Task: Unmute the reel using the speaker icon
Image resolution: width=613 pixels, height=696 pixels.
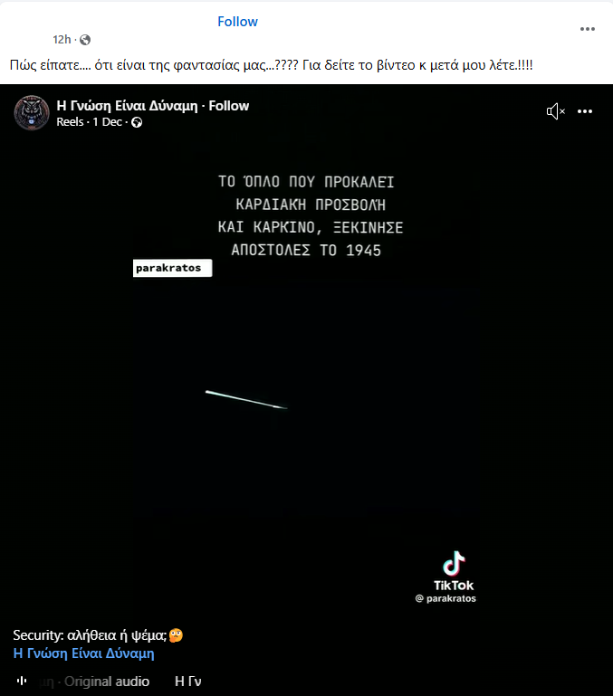Action: [x=555, y=111]
